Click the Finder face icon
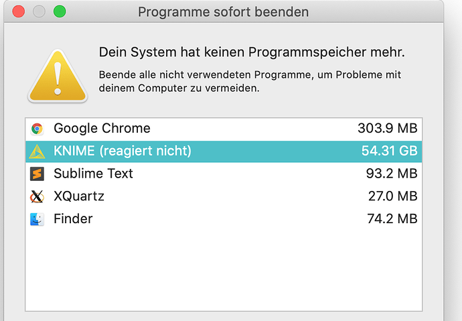462x321 pixels. point(37,219)
